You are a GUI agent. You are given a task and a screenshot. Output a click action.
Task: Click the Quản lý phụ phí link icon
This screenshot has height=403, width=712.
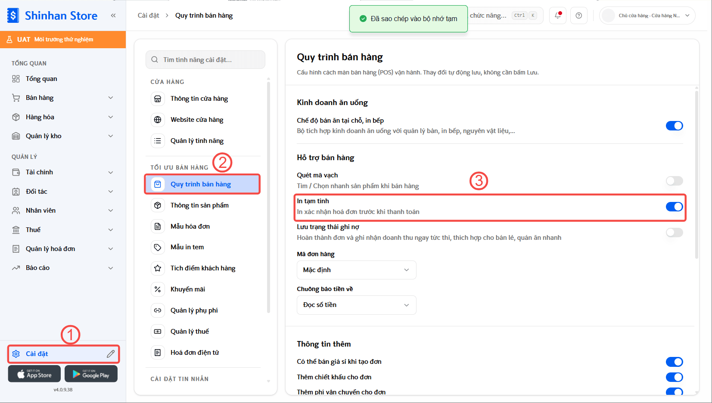point(158,310)
